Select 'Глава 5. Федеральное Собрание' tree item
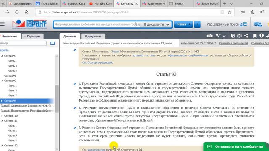Image resolution: width=269 pixels, height=151 pixels. pyautogui.click(x=27, y=106)
